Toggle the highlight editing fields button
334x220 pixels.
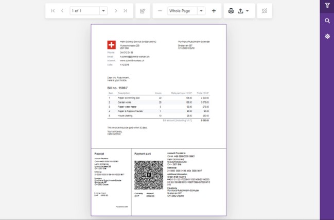click(x=265, y=11)
